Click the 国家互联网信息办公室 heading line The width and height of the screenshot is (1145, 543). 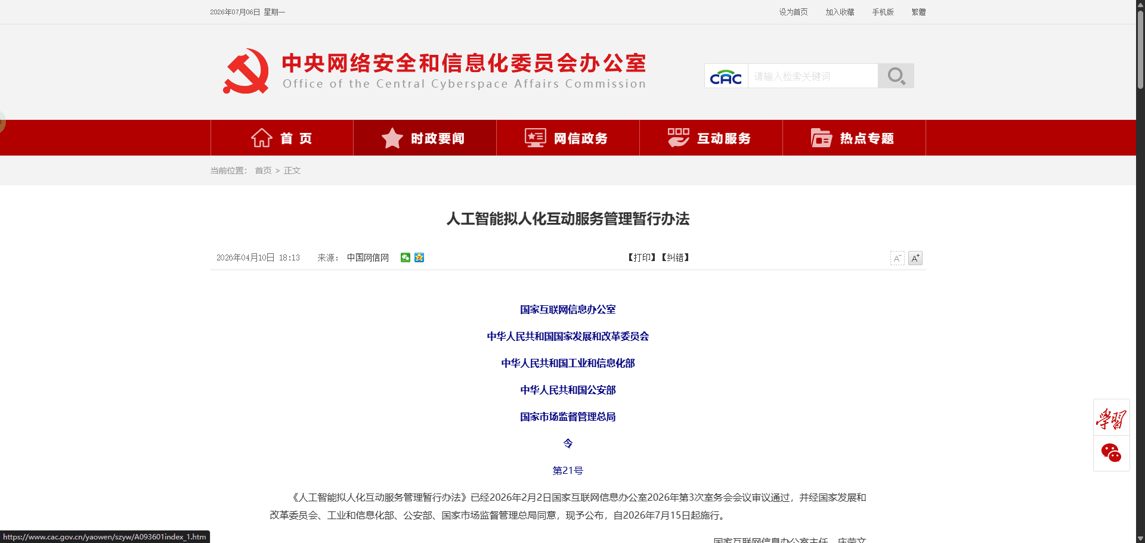(x=568, y=309)
